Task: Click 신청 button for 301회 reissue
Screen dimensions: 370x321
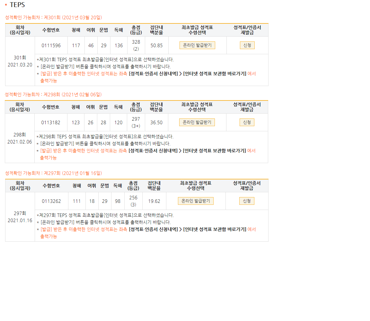Action: 247,45
